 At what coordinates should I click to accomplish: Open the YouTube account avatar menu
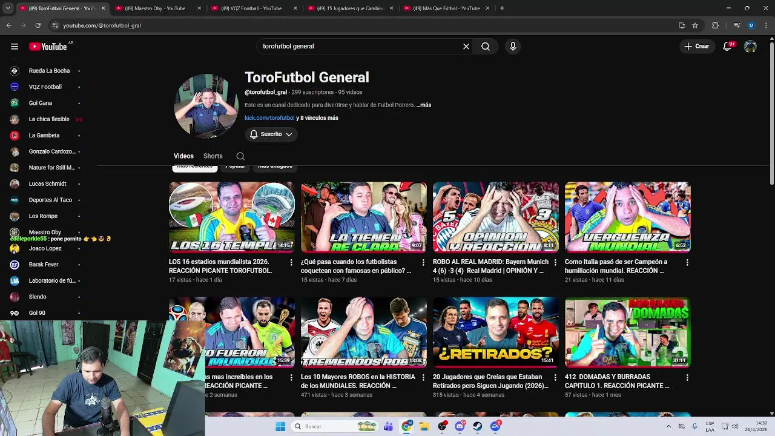(x=750, y=47)
